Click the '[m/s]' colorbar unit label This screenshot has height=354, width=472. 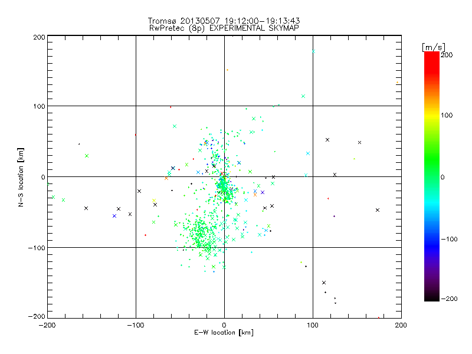434,47
